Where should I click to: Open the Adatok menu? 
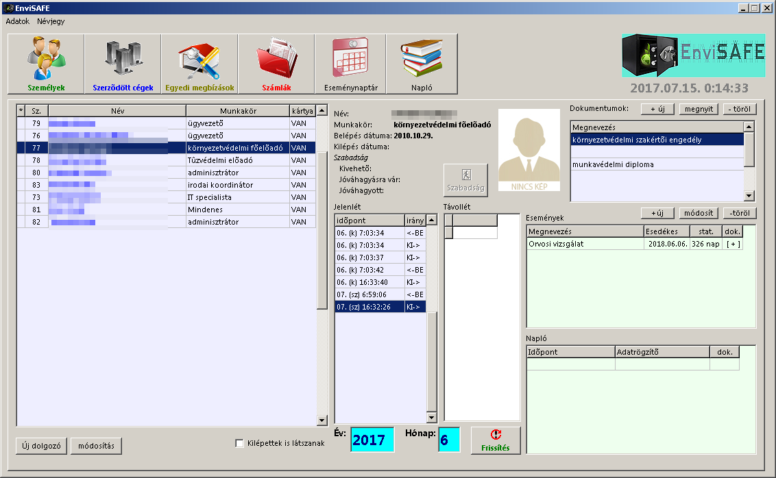(18, 21)
